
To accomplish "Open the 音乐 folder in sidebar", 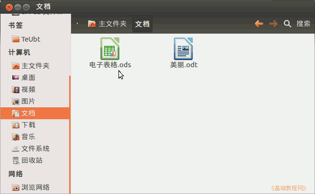I will pos(28,137).
